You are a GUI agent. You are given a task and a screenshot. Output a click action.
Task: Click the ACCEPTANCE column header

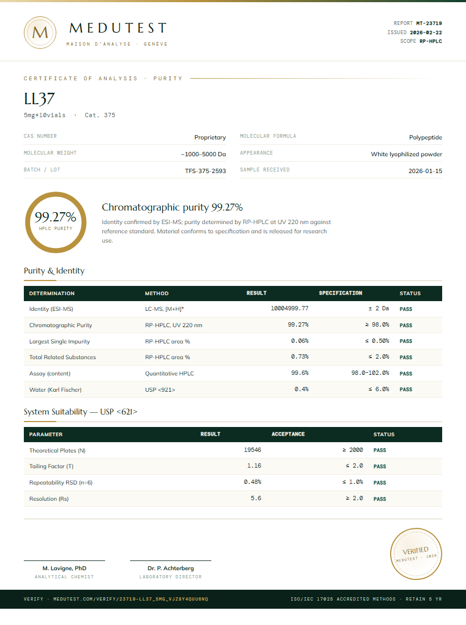tap(288, 434)
